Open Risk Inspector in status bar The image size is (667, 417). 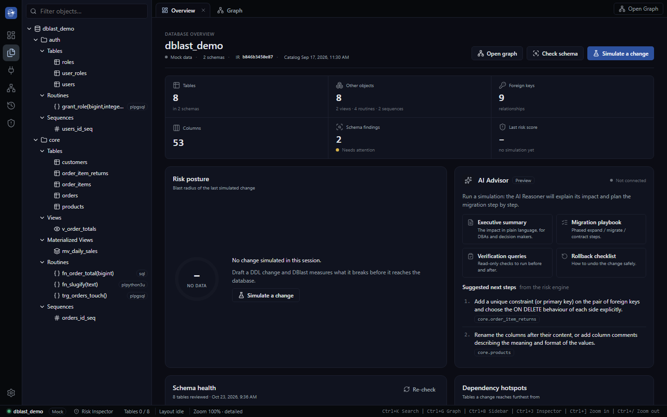[94, 411]
